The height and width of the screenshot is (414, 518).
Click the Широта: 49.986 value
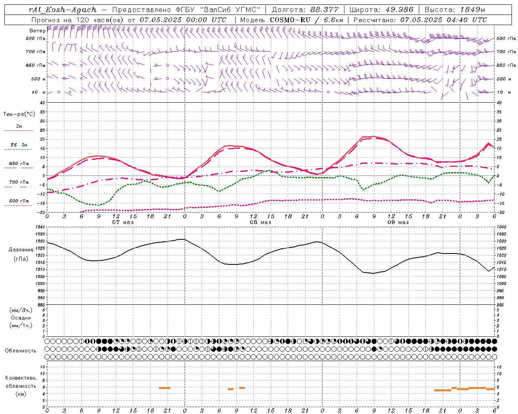point(381,10)
